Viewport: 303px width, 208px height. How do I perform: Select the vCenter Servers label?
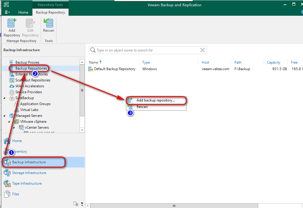click(37, 128)
